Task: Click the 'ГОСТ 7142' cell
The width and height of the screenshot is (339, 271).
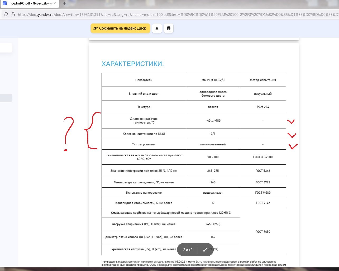Action: pyautogui.click(x=263, y=203)
